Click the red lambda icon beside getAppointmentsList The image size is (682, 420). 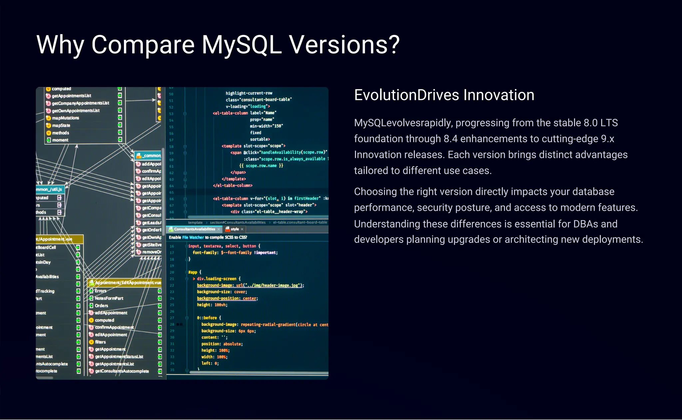[48, 96]
